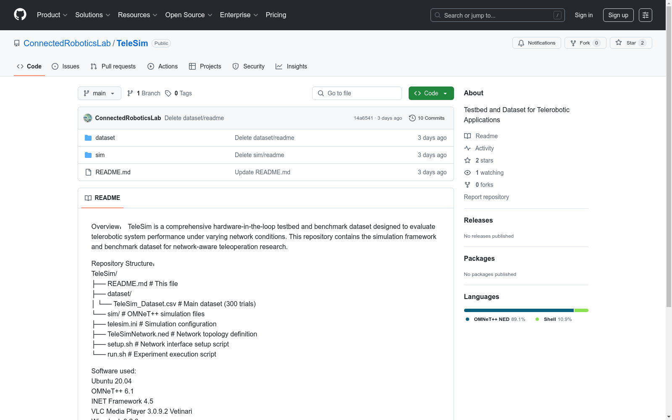Open the Projects tab

click(x=205, y=66)
